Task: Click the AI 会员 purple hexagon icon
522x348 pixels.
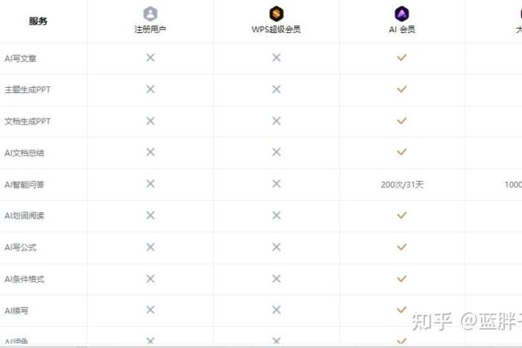Action: pos(402,14)
